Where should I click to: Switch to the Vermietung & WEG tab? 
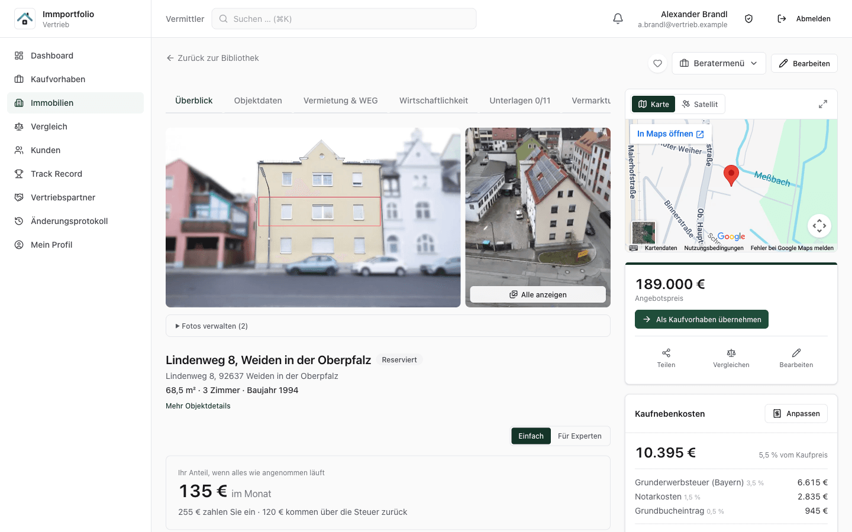pyautogui.click(x=341, y=100)
